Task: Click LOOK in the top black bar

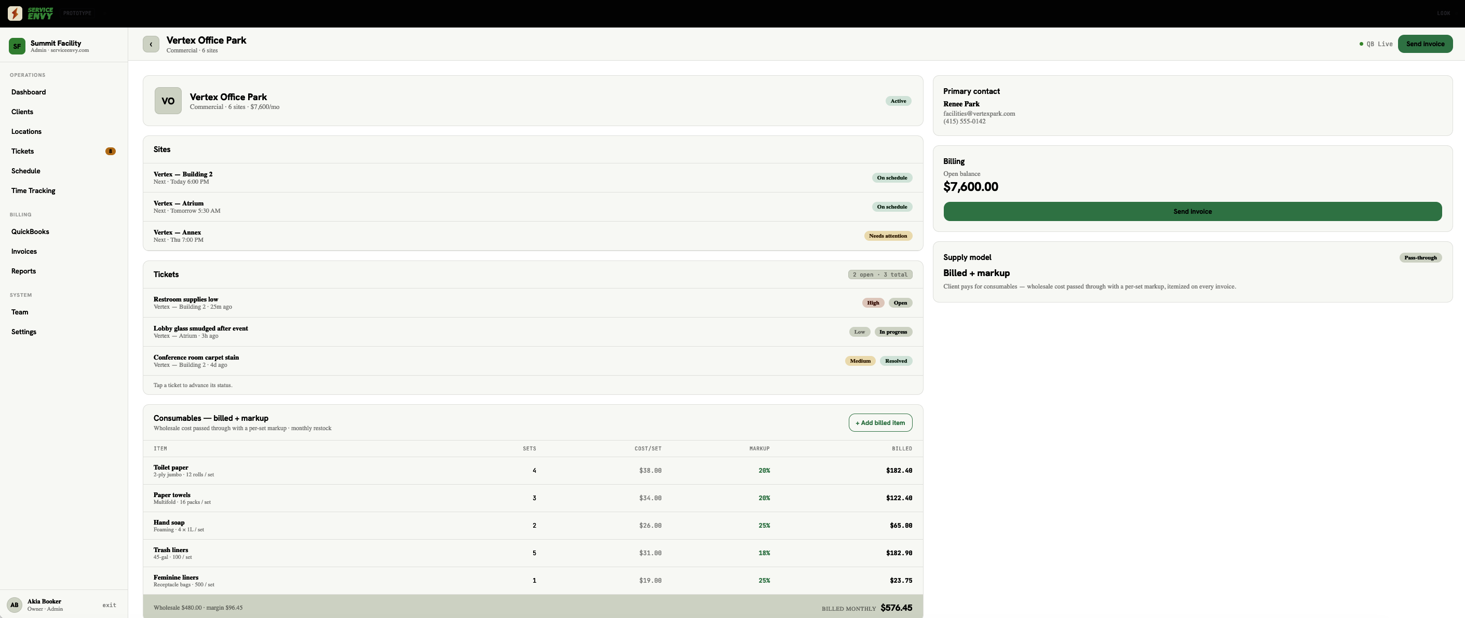Action: [1443, 13]
